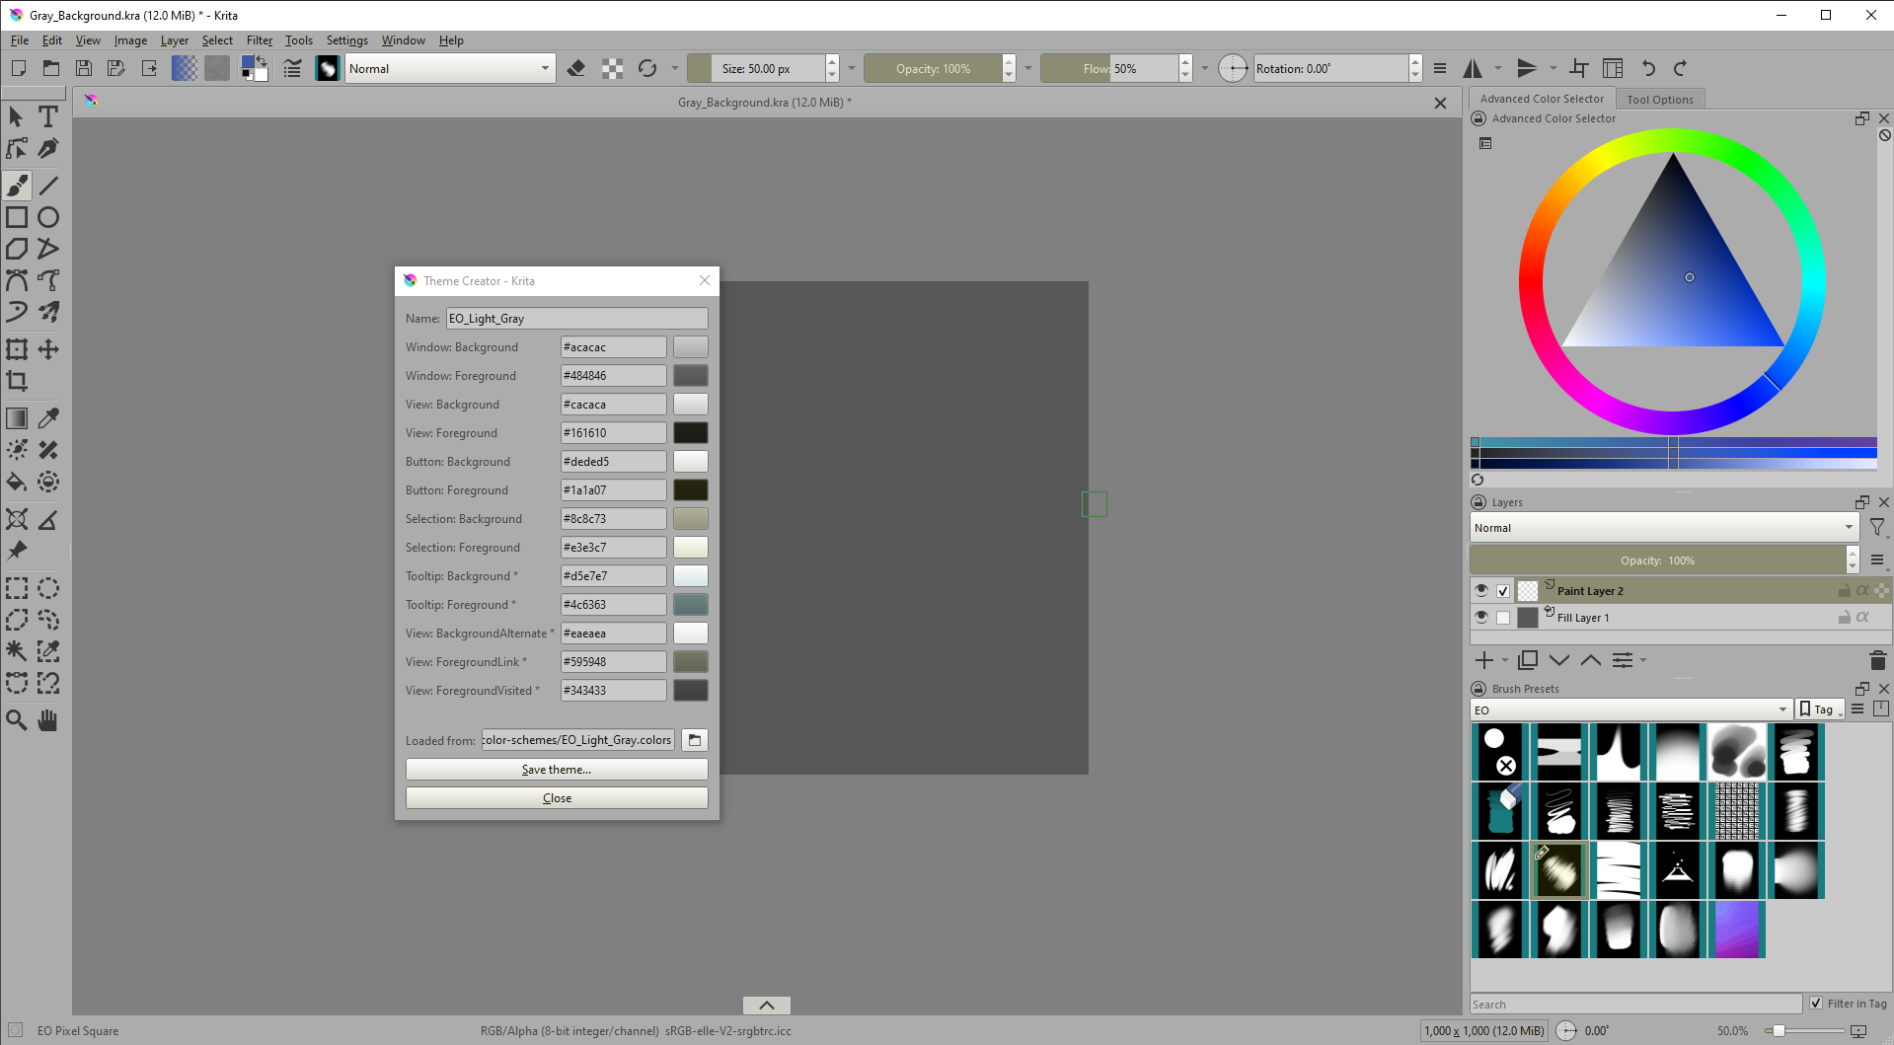Close the Gray_Background.kra document tab
The height and width of the screenshot is (1045, 1894).
click(1440, 103)
